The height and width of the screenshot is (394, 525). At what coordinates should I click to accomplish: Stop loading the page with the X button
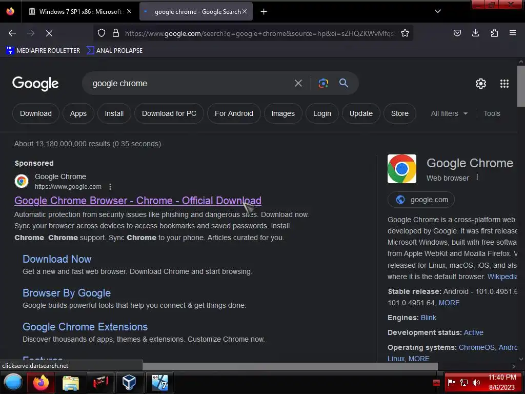click(x=49, y=33)
